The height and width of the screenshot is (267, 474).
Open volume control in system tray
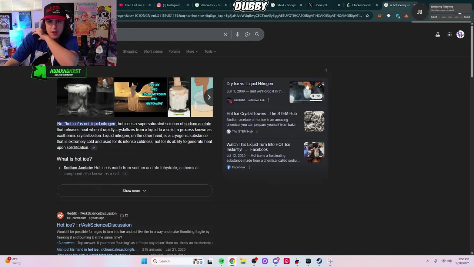tap(450, 261)
